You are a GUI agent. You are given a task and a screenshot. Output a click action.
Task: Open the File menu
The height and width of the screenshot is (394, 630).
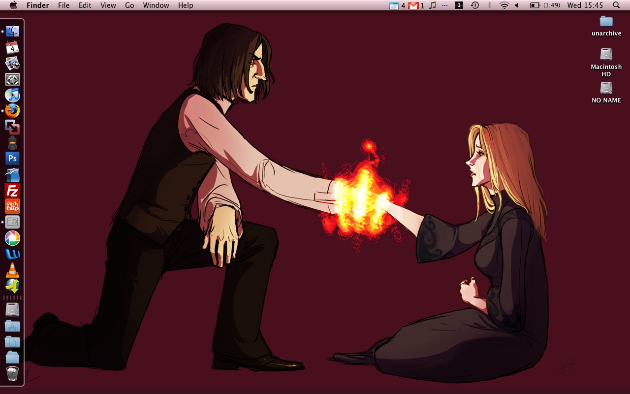(x=63, y=5)
